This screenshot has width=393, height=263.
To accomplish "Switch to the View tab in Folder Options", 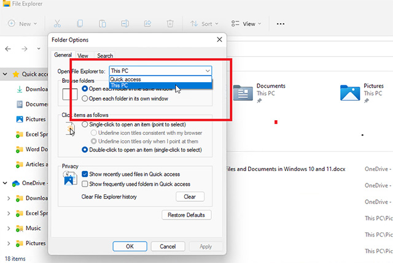I will coord(83,56).
